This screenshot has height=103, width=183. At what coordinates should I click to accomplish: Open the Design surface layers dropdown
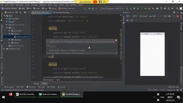pos(128,16)
